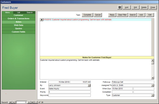Click the Followup Call field
This screenshot has width=159, height=104.
tap(133, 82)
